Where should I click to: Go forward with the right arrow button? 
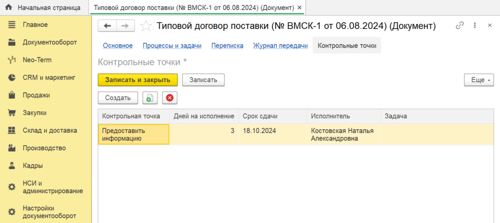pyautogui.click(x=125, y=26)
